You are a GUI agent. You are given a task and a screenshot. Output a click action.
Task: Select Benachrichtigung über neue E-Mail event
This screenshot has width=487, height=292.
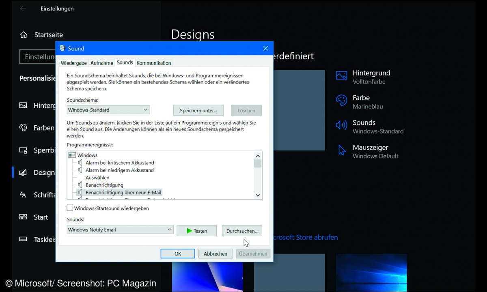(124, 192)
